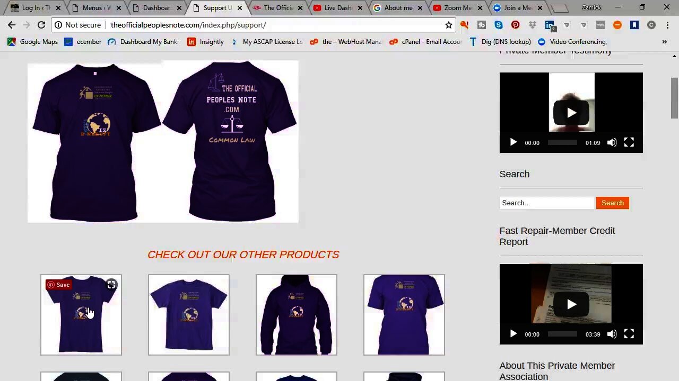Viewport: 679px width, 381px height.
Task: Mute the 01:09 testimony video
Action: click(612, 142)
